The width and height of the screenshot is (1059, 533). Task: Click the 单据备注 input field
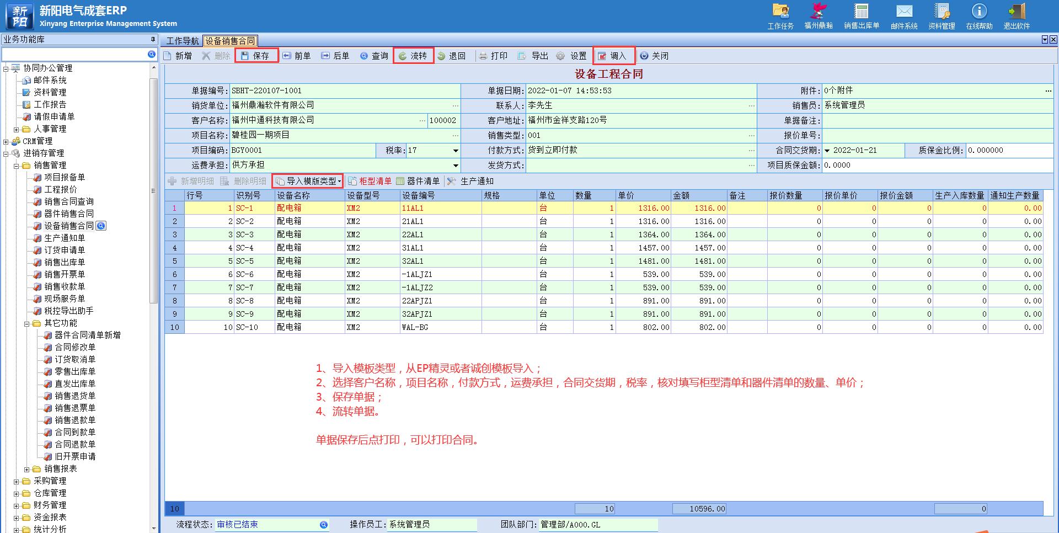click(x=938, y=120)
